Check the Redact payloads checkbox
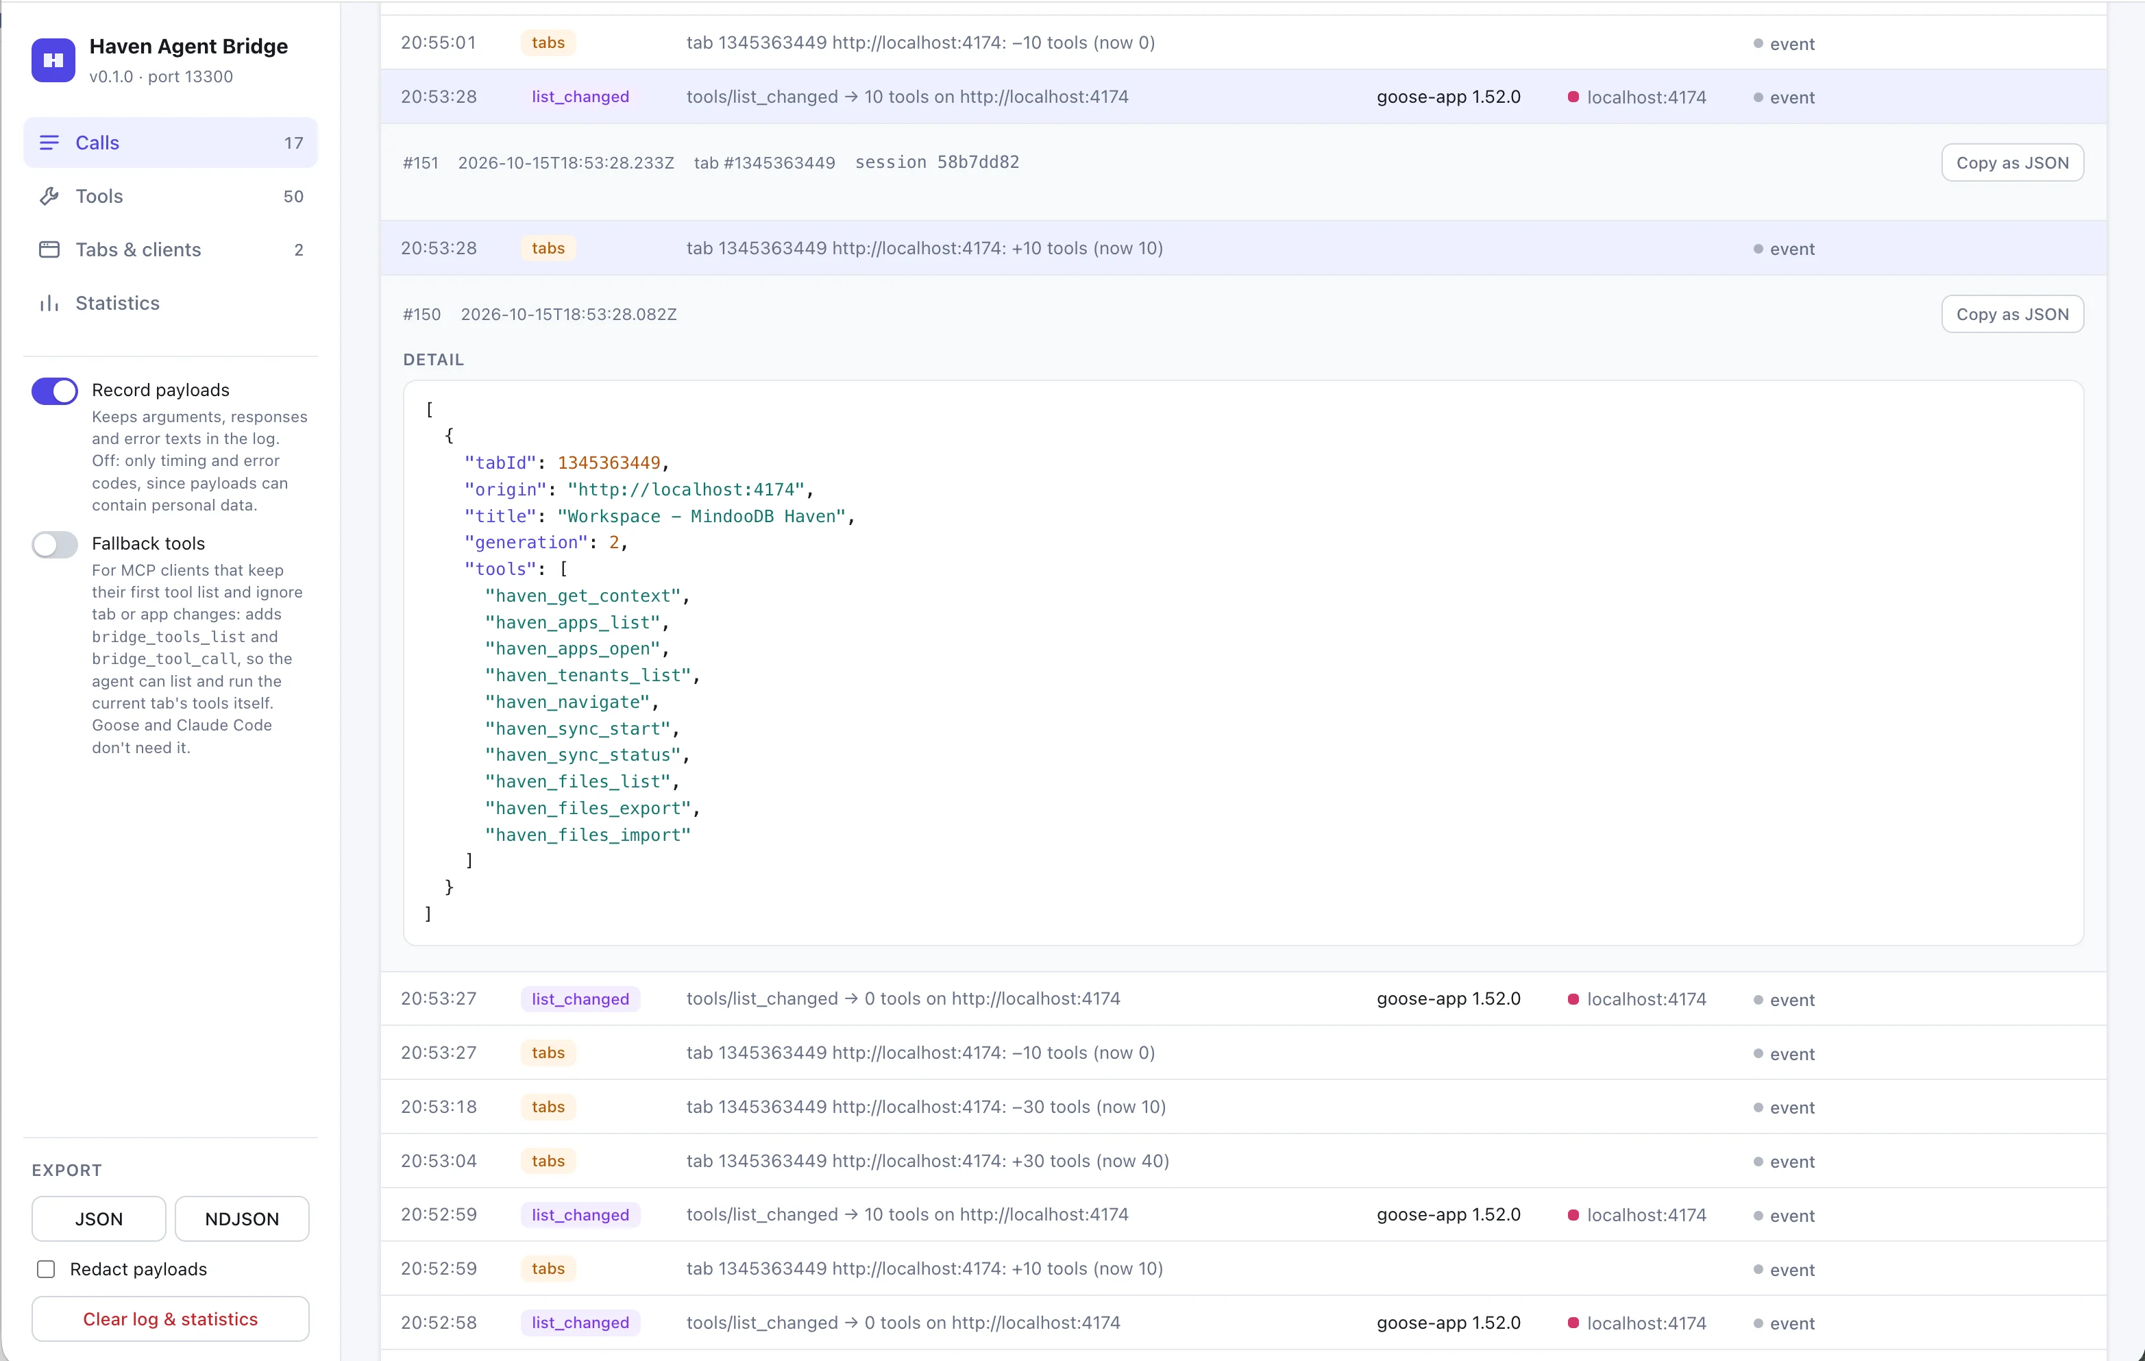2145x1361 pixels. 47,1269
